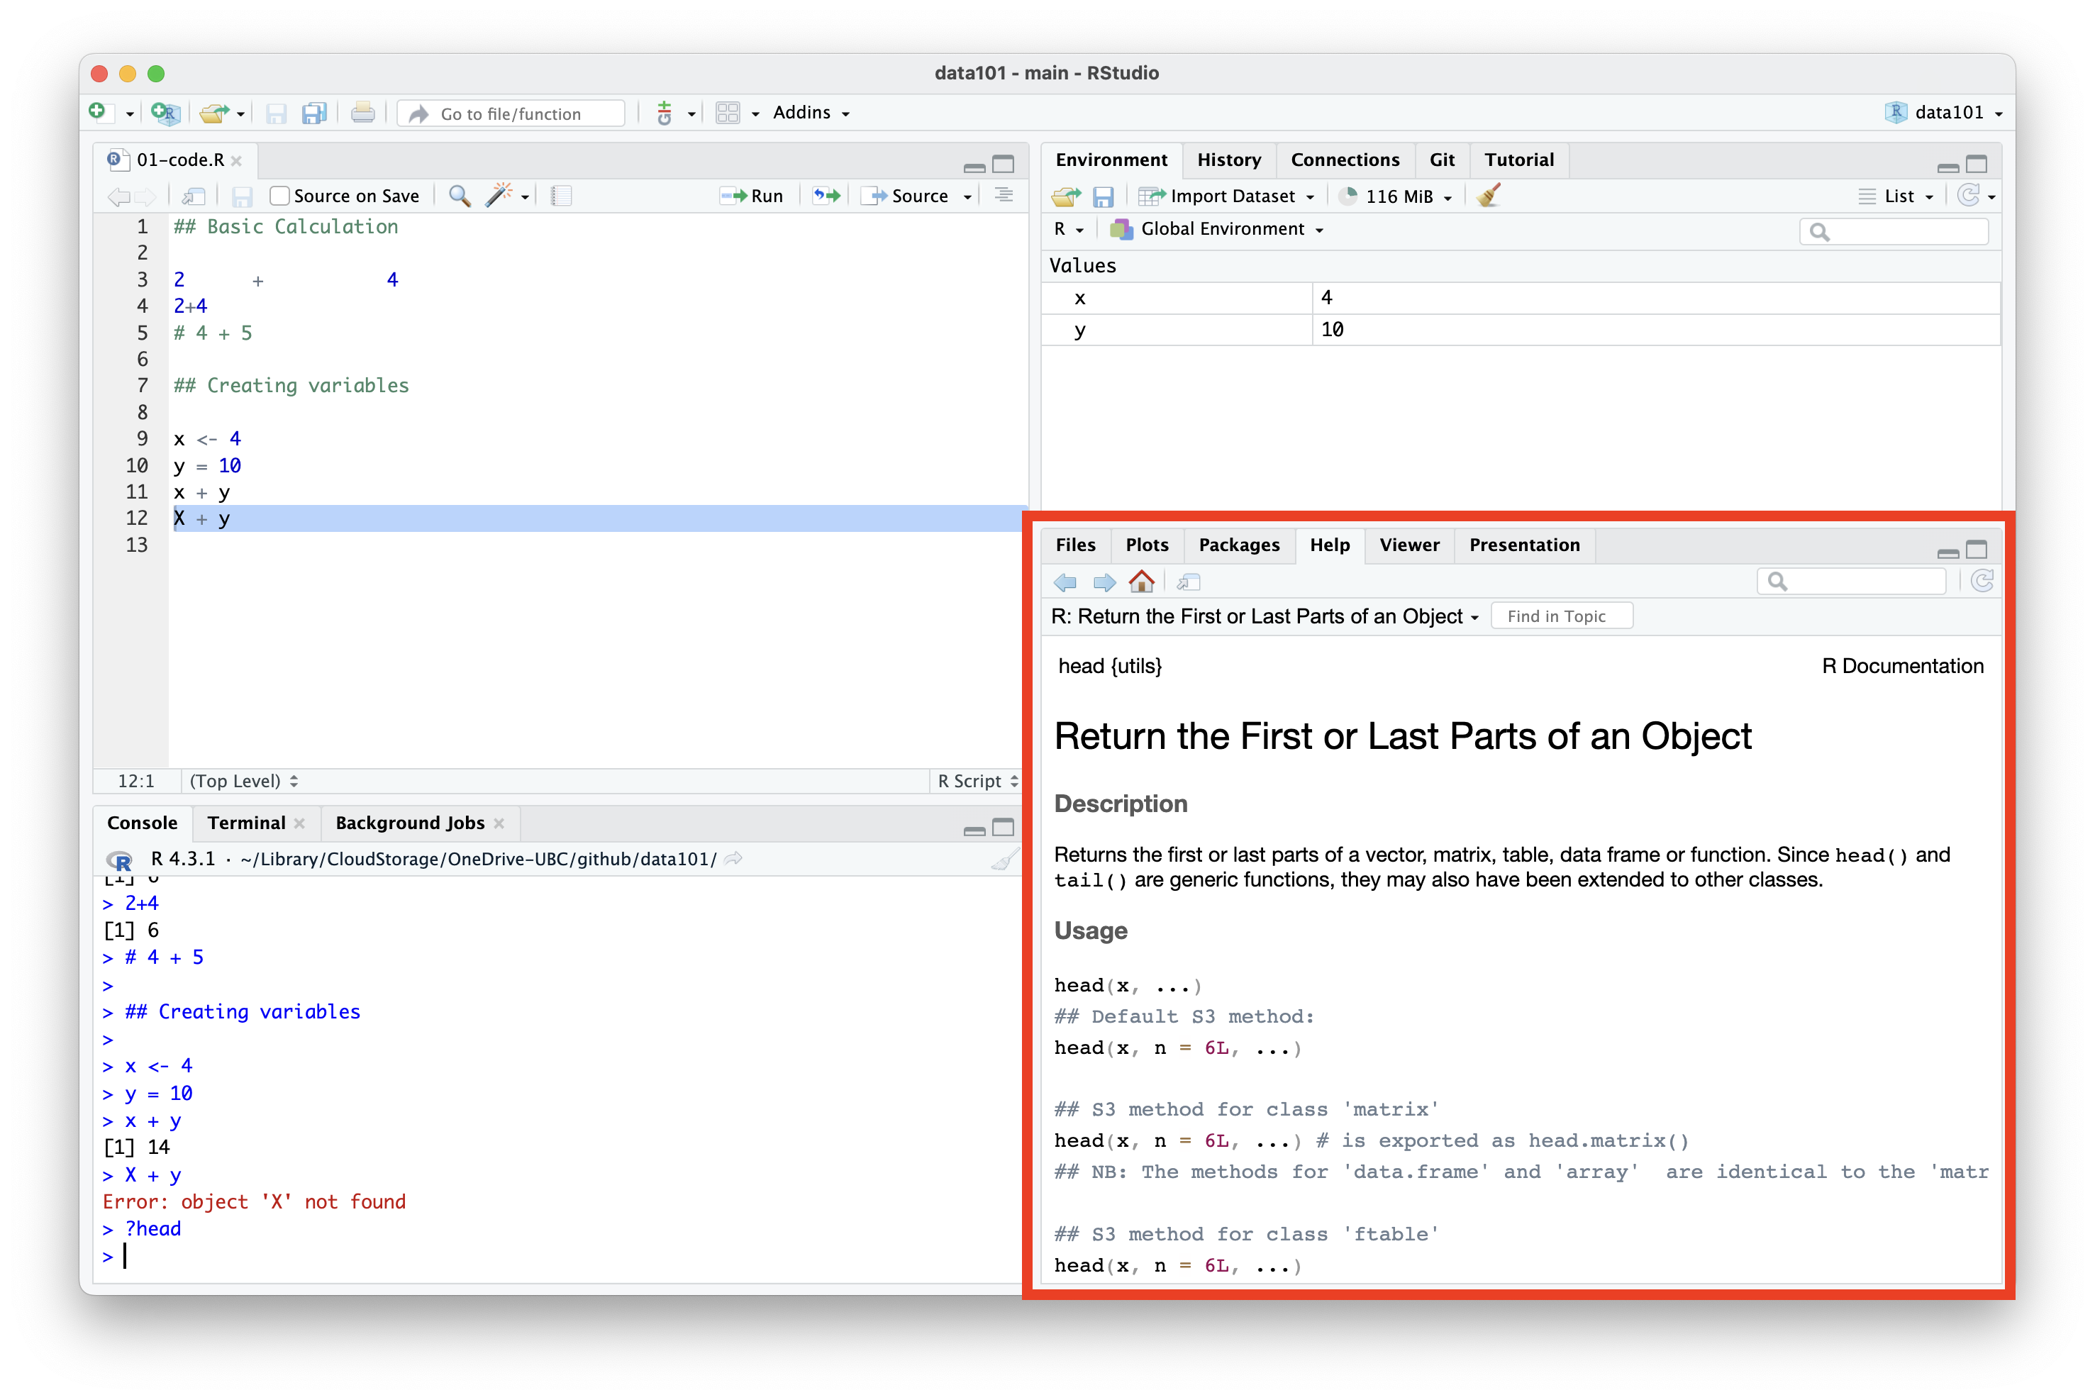Viewport: 2095px width, 1400px height.
Task: Click the re-run previous code icon
Action: coord(826,196)
